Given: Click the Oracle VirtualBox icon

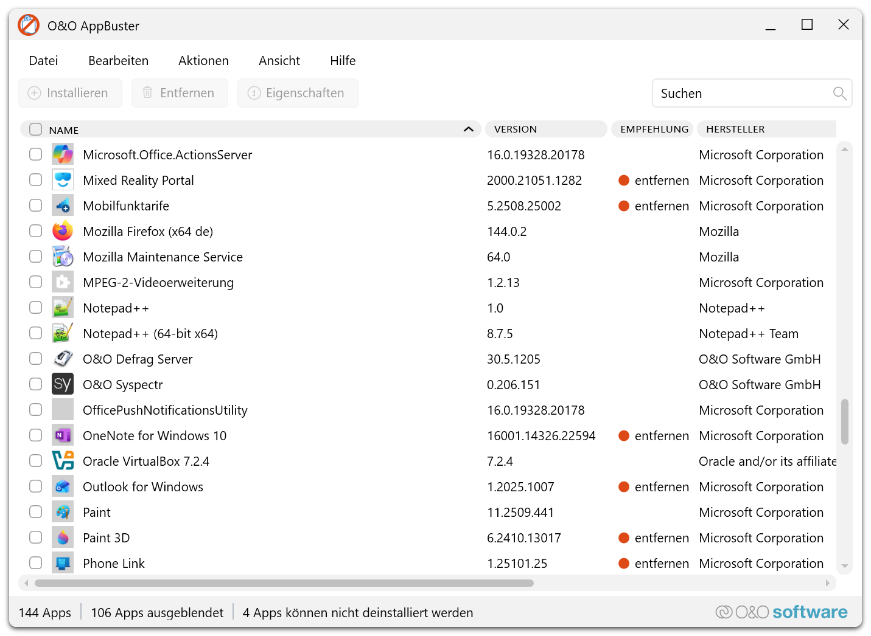Looking at the screenshot, I should (x=62, y=461).
